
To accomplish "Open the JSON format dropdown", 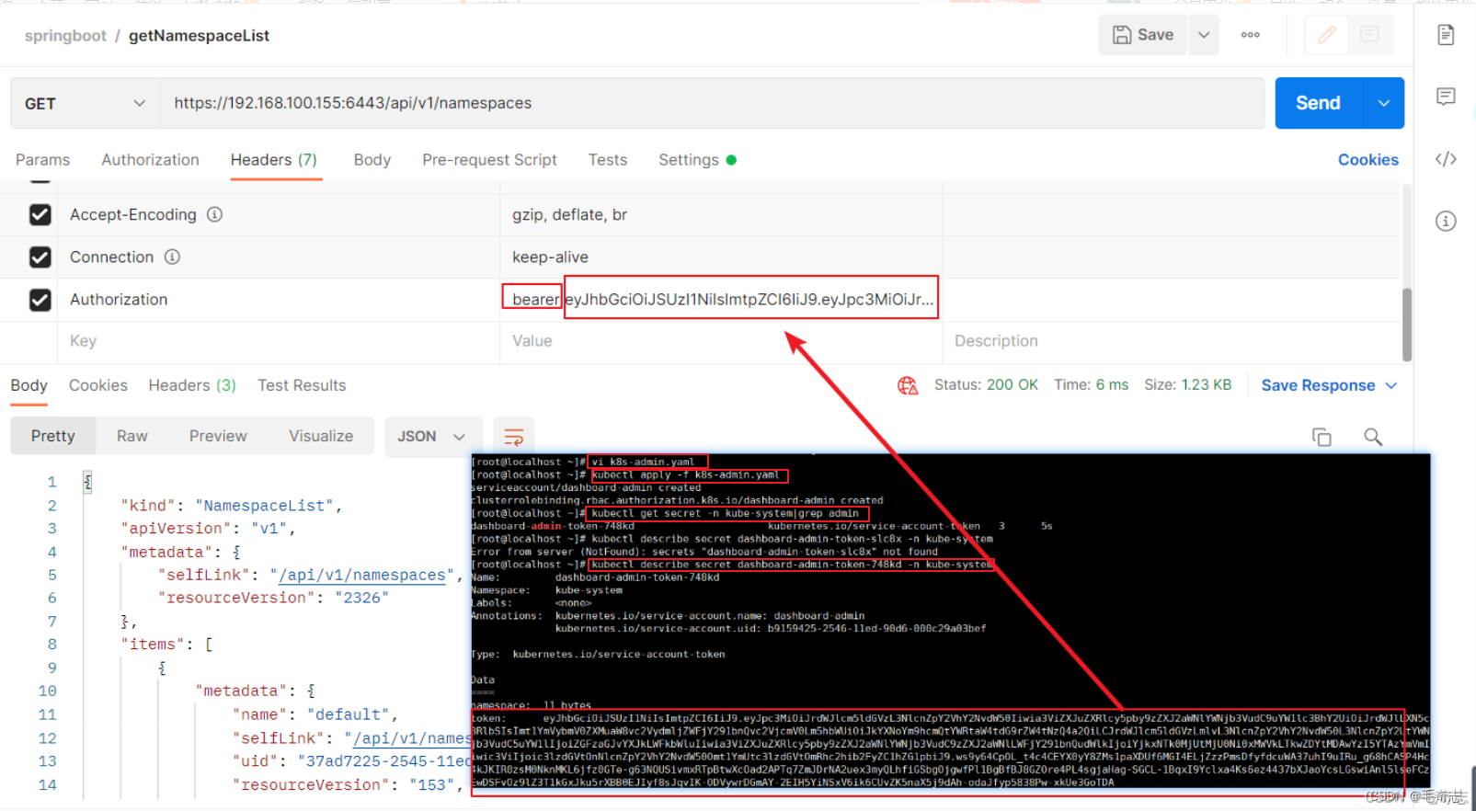I will coord(431,436).
